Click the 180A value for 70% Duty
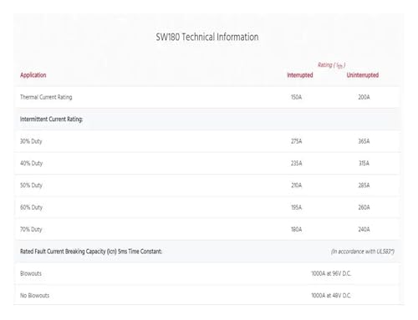The width and height of the screenshot is (418, 320). [296, 229]
